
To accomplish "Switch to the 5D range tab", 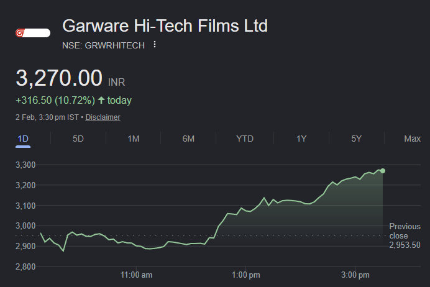I will (x=78, y=139).
